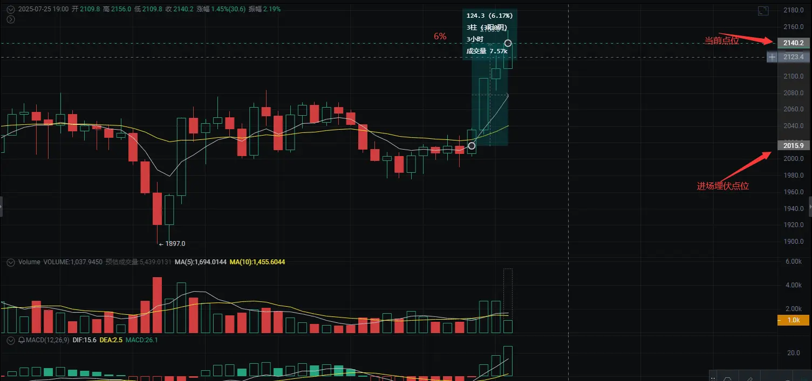812x381 pixels.
Task: Collapse the MACD indicator legend
Action: [10, 340]
